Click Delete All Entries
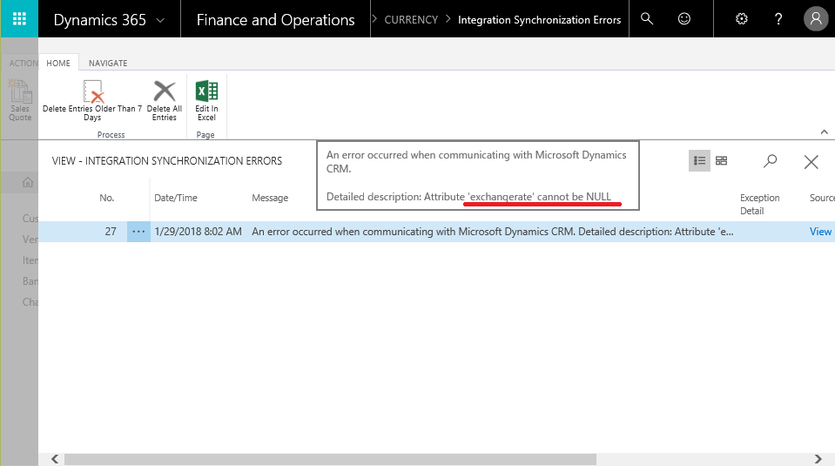This screenshot has width=835, height=466. pos(164,101)
